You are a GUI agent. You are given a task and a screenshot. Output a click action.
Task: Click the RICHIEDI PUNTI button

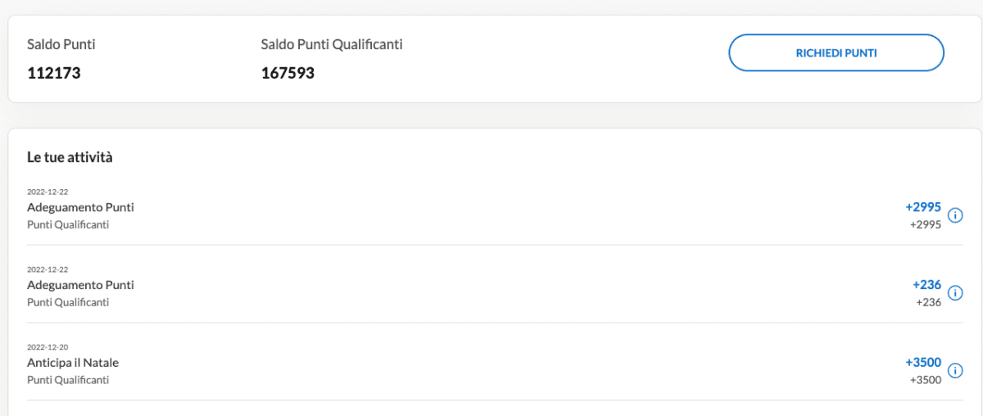click(836, 53)
